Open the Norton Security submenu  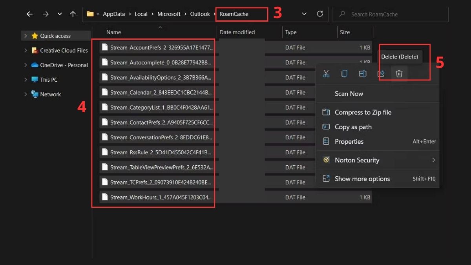(357, 160)
